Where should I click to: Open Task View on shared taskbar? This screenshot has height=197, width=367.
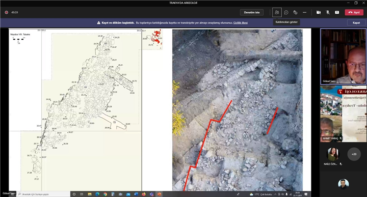[x=82, y=194]
